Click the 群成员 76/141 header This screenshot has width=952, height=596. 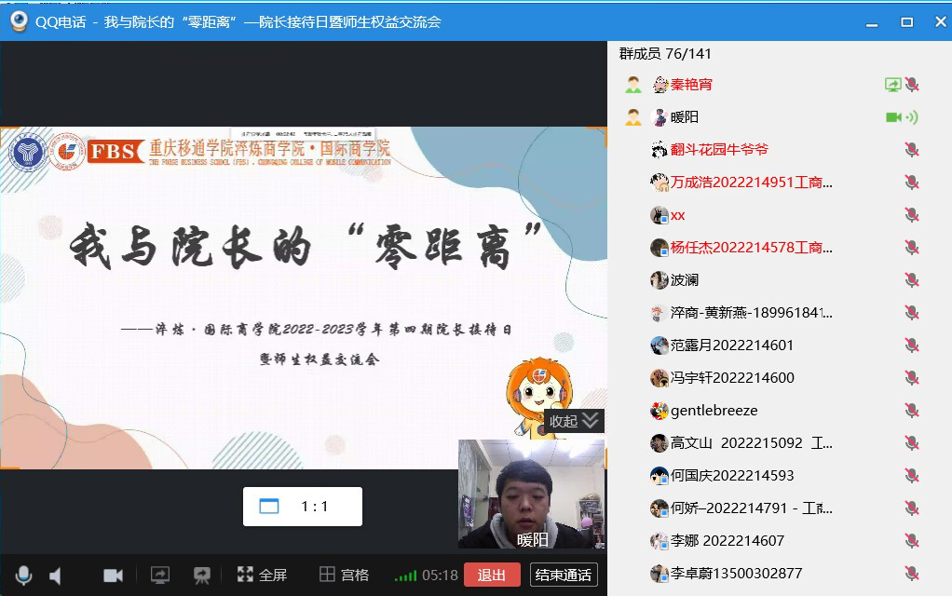(665, 54)
